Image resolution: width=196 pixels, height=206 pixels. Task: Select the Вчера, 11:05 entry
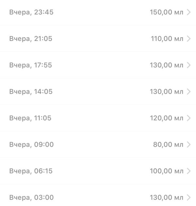(x=30, y=118)
